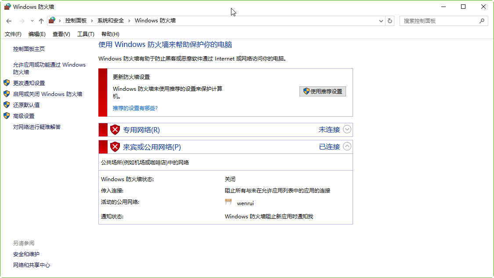
Task: Open address bar history dropdown
Action: click(x=381, y=21)
